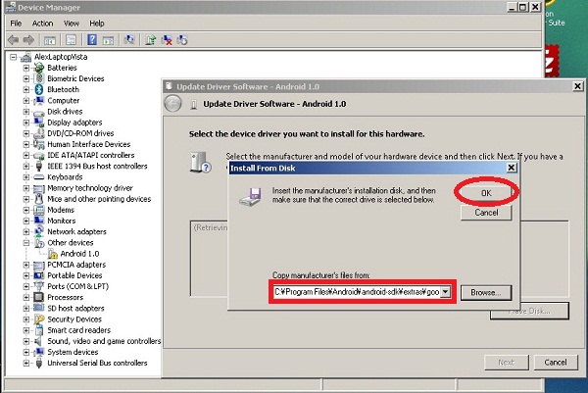Close the Install From Disk dialog
Viewport: 588px width, 393px height.
click(x=512, y=168)
